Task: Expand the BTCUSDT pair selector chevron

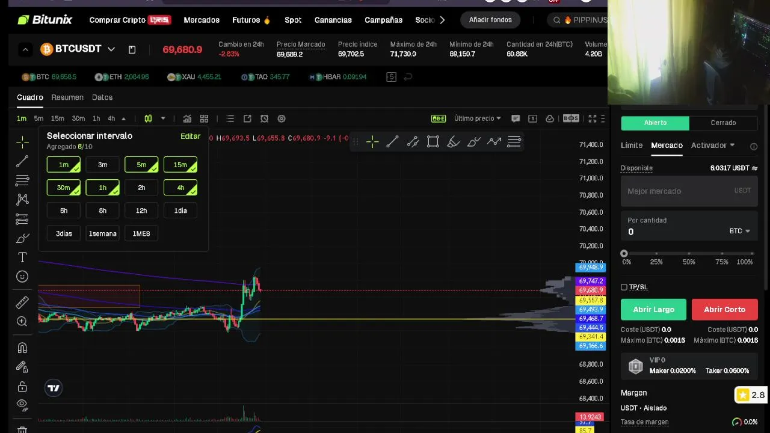Action: click(111, 49)
